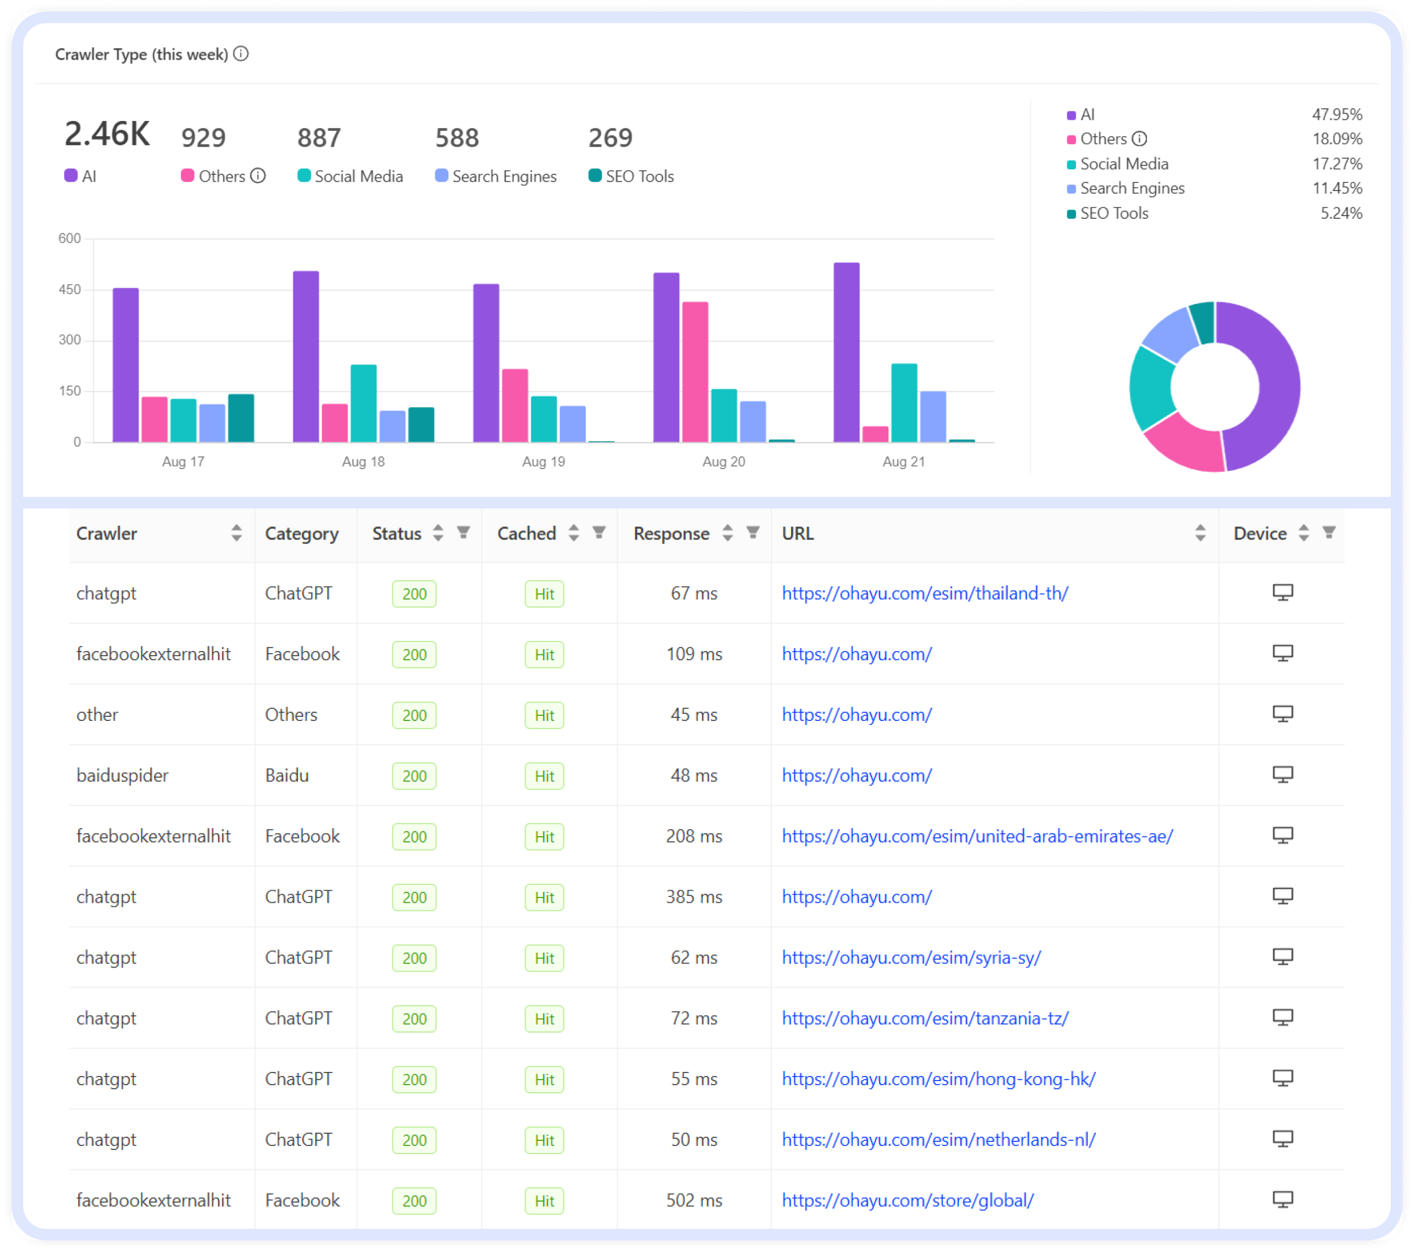Open the info icon next to Others legend entry

point(1140,138)
